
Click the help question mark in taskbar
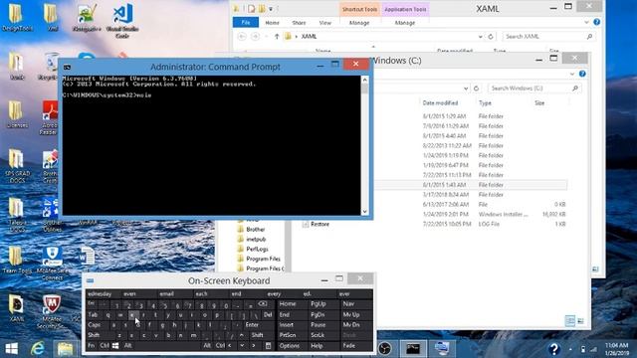coord(553,349)
